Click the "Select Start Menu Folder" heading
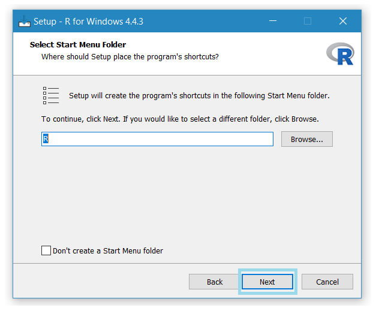The width and height of the screenshot is (379, 314). click(78, 45)
